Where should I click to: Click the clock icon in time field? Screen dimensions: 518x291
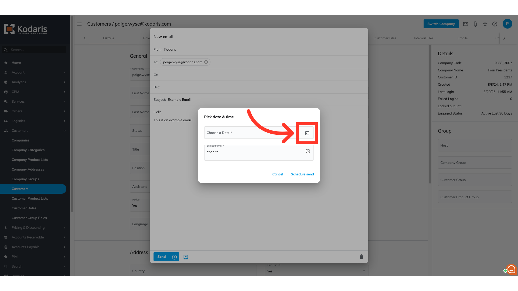click(x=308, y=151)
